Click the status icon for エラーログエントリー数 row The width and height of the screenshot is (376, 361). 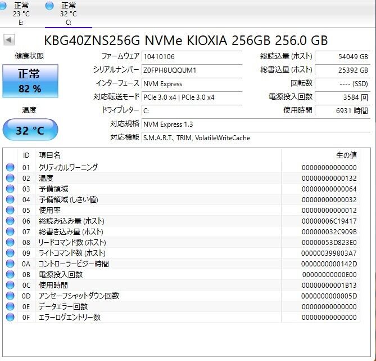[10, 317]
